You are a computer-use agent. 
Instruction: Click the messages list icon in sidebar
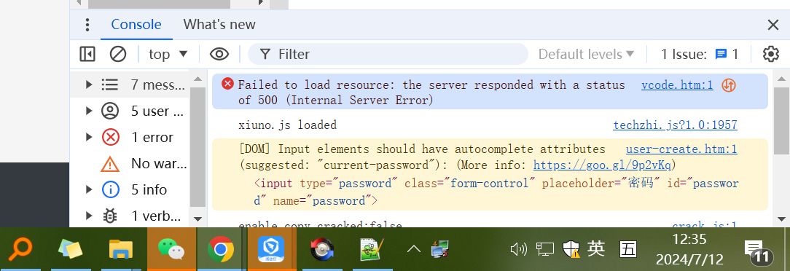(110, 85)
